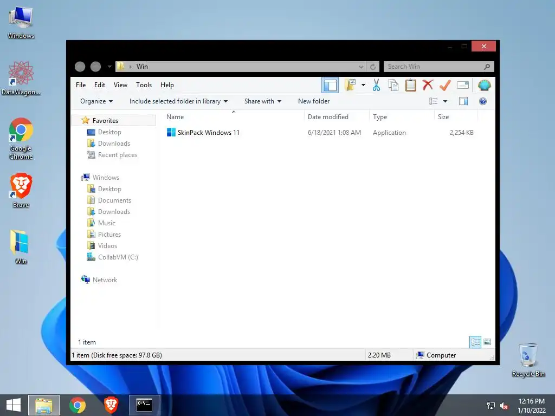The width and height of the screenshot is (555, 416).
Task: Open the dropdown arrow beside folder options icon
Action: (x=363, y=85)
